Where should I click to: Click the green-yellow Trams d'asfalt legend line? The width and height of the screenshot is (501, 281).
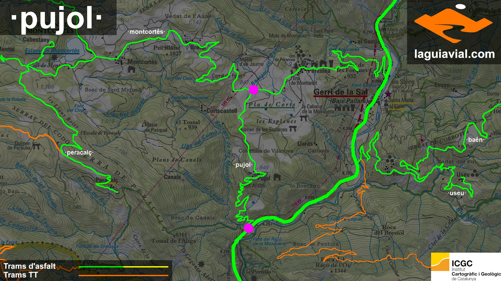click(x=123, y=267)
